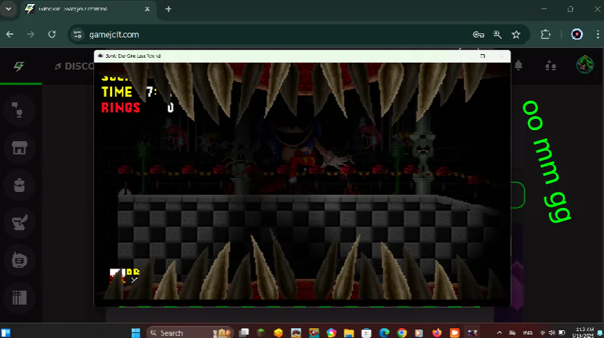Image resolution: width=604 pixels, height=338 pixels.
Task: Open the password key icon in the address bar
Action: click(479, 35)
